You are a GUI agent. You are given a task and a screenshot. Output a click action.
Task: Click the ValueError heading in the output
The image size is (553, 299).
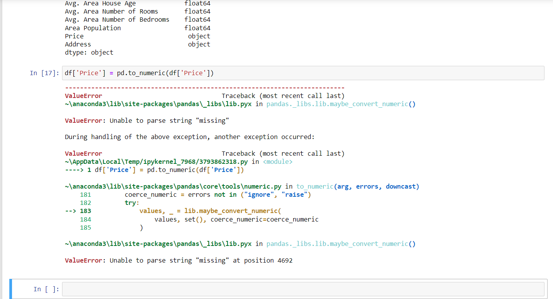83,96
